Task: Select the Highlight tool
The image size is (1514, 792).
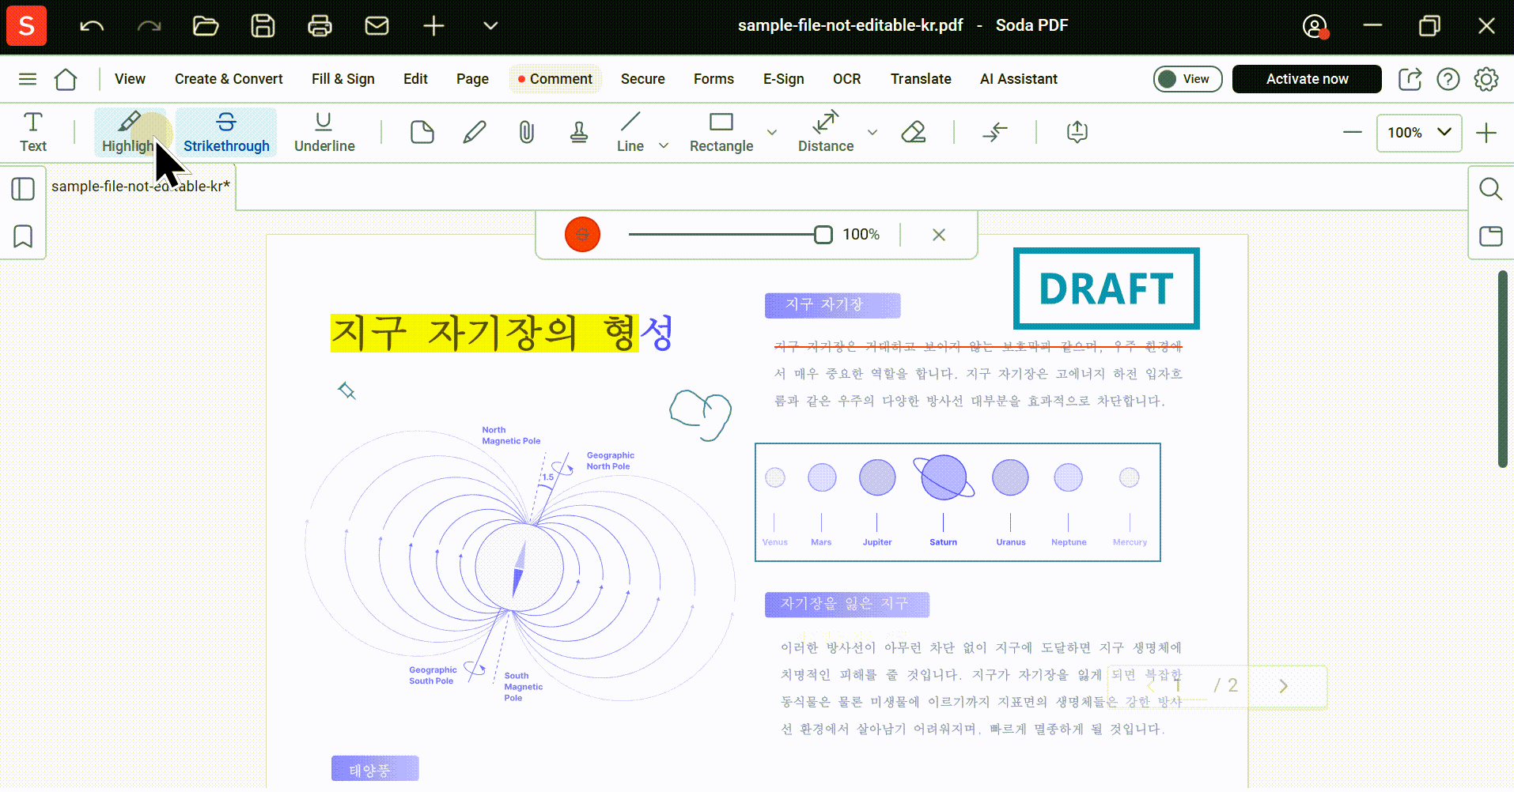Action: [x=130, y=132]
